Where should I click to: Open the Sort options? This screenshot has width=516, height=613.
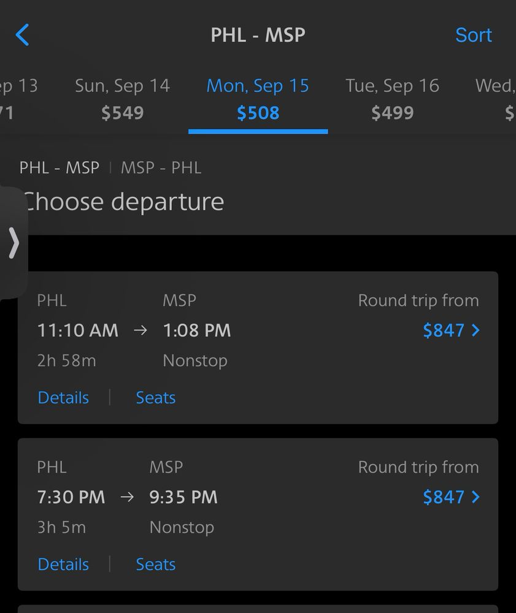point(473,35)
